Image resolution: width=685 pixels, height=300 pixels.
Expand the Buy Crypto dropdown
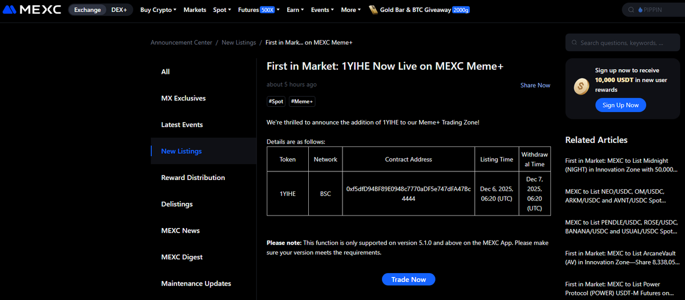tap(158, 10)
